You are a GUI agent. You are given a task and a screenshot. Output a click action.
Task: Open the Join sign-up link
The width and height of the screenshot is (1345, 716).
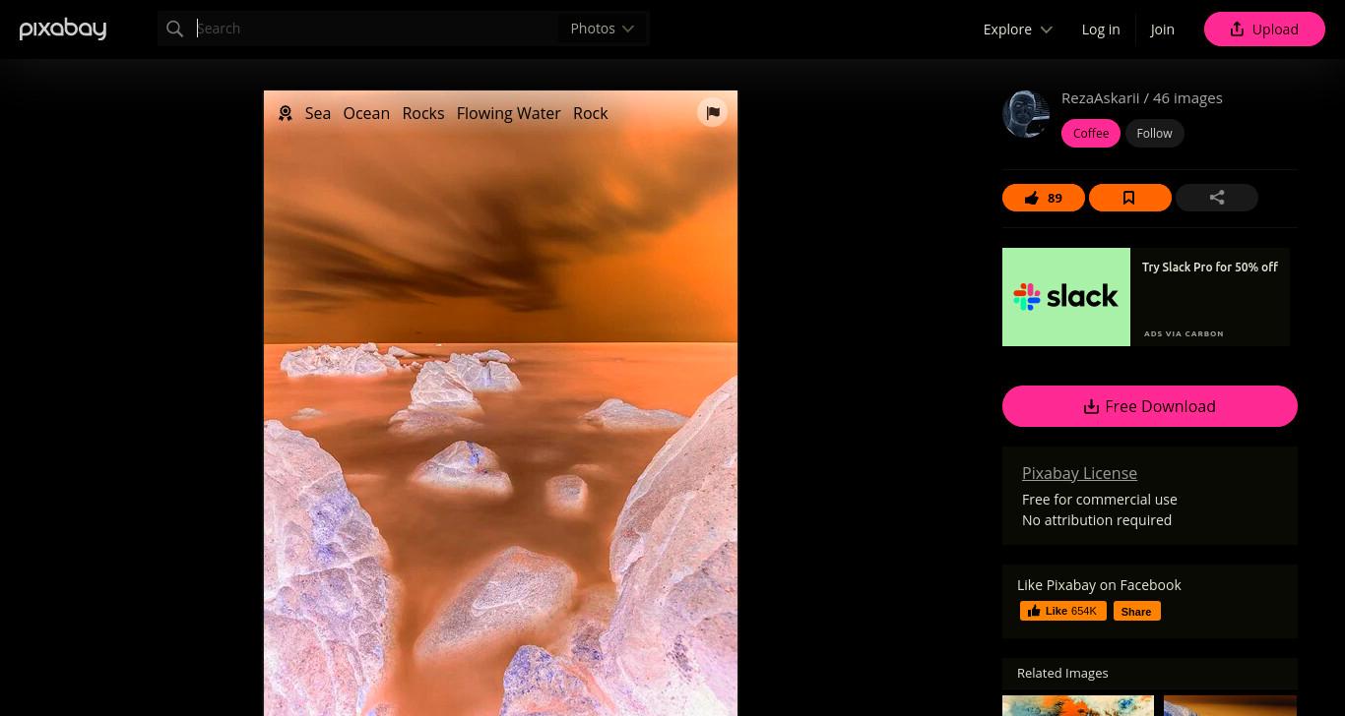(1162, 30)
